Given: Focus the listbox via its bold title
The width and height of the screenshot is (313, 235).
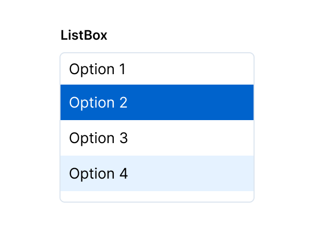Looking at the screenshot, I should click(x=84, y=36).
